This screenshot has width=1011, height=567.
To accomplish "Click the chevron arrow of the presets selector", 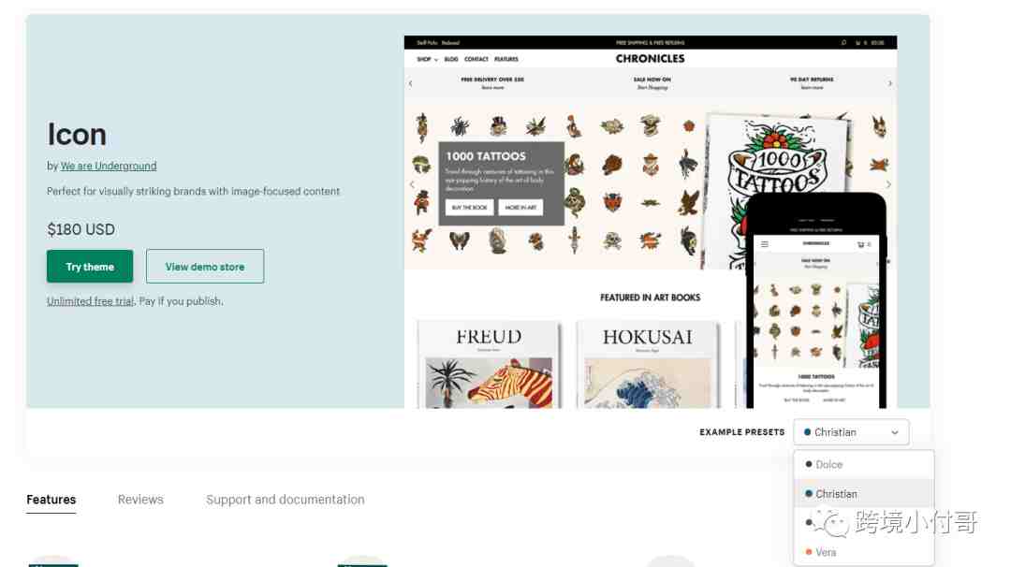I will 894,432.
